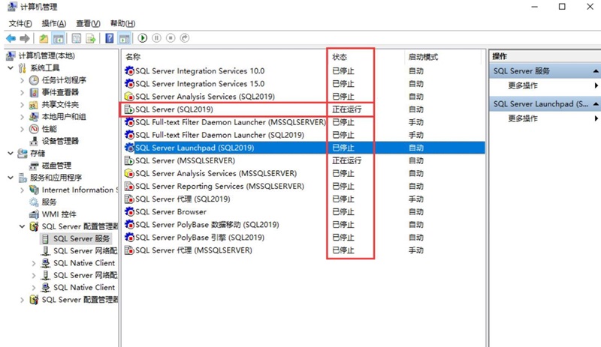Collapse the 系统工具 tree node
Image resolution: width=601 pixels, height=347 pixels.
(x=11, y=67)
